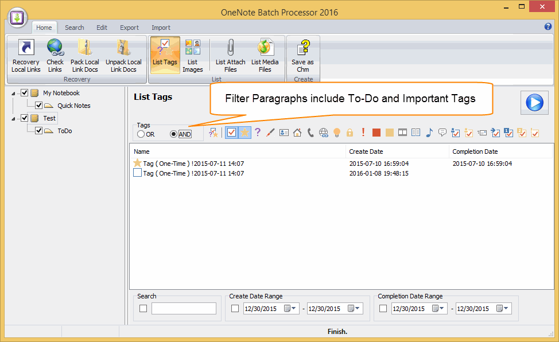
Task: Collapse the My Notebook tree node
Action: point(14,94)
